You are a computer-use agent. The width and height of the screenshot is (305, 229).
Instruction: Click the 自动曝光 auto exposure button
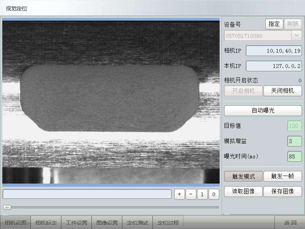[263, 111]
